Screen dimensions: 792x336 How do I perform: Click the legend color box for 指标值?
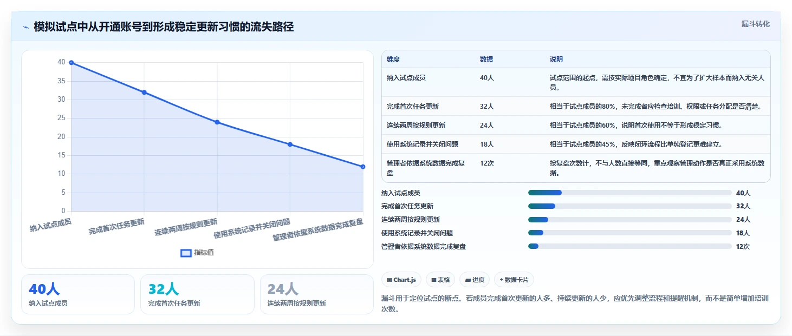pos(186,253)
